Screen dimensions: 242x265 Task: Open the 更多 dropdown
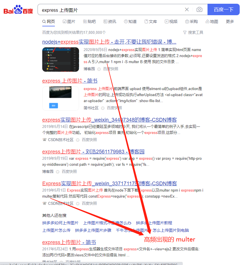(x=230, y=22)
